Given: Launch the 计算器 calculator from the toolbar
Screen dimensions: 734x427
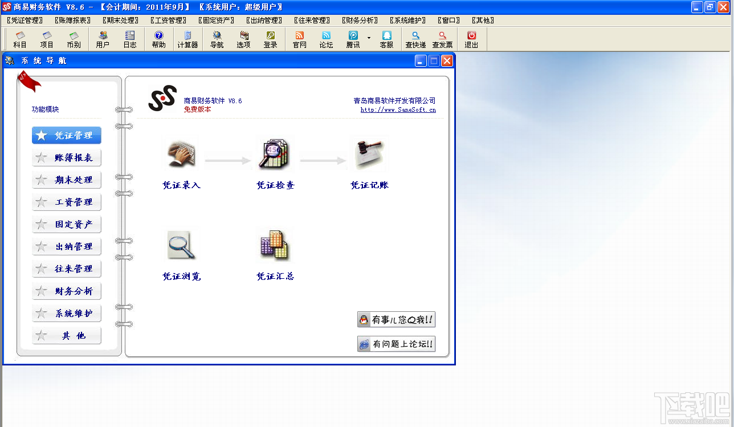Looking at the screenshot, I should click(187, 39).
